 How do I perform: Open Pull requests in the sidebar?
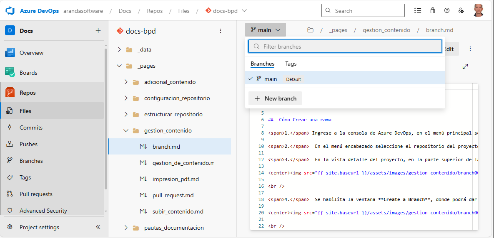[x=36, y=194]
